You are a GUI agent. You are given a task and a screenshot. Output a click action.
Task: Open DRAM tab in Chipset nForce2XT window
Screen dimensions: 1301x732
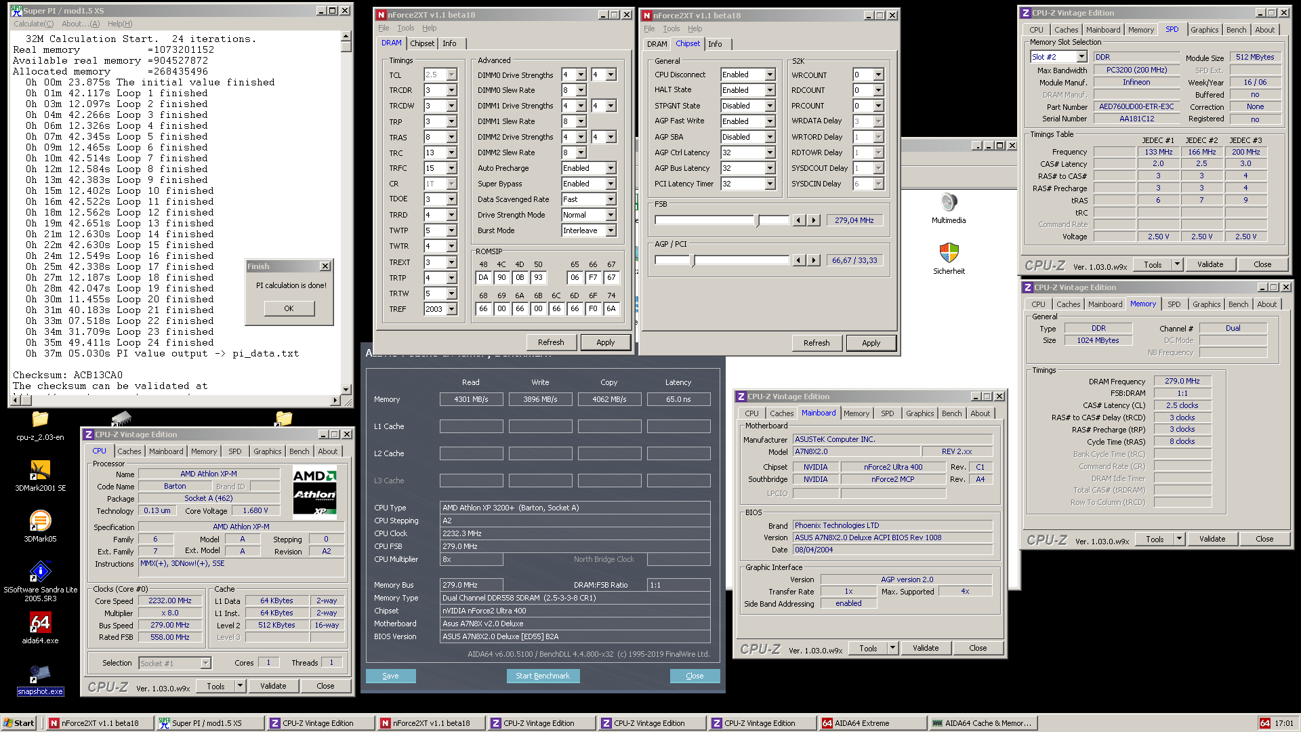657,44
